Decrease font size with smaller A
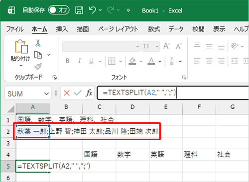The image size is (249, 182). pyautogui.click(x=179, y=46)
